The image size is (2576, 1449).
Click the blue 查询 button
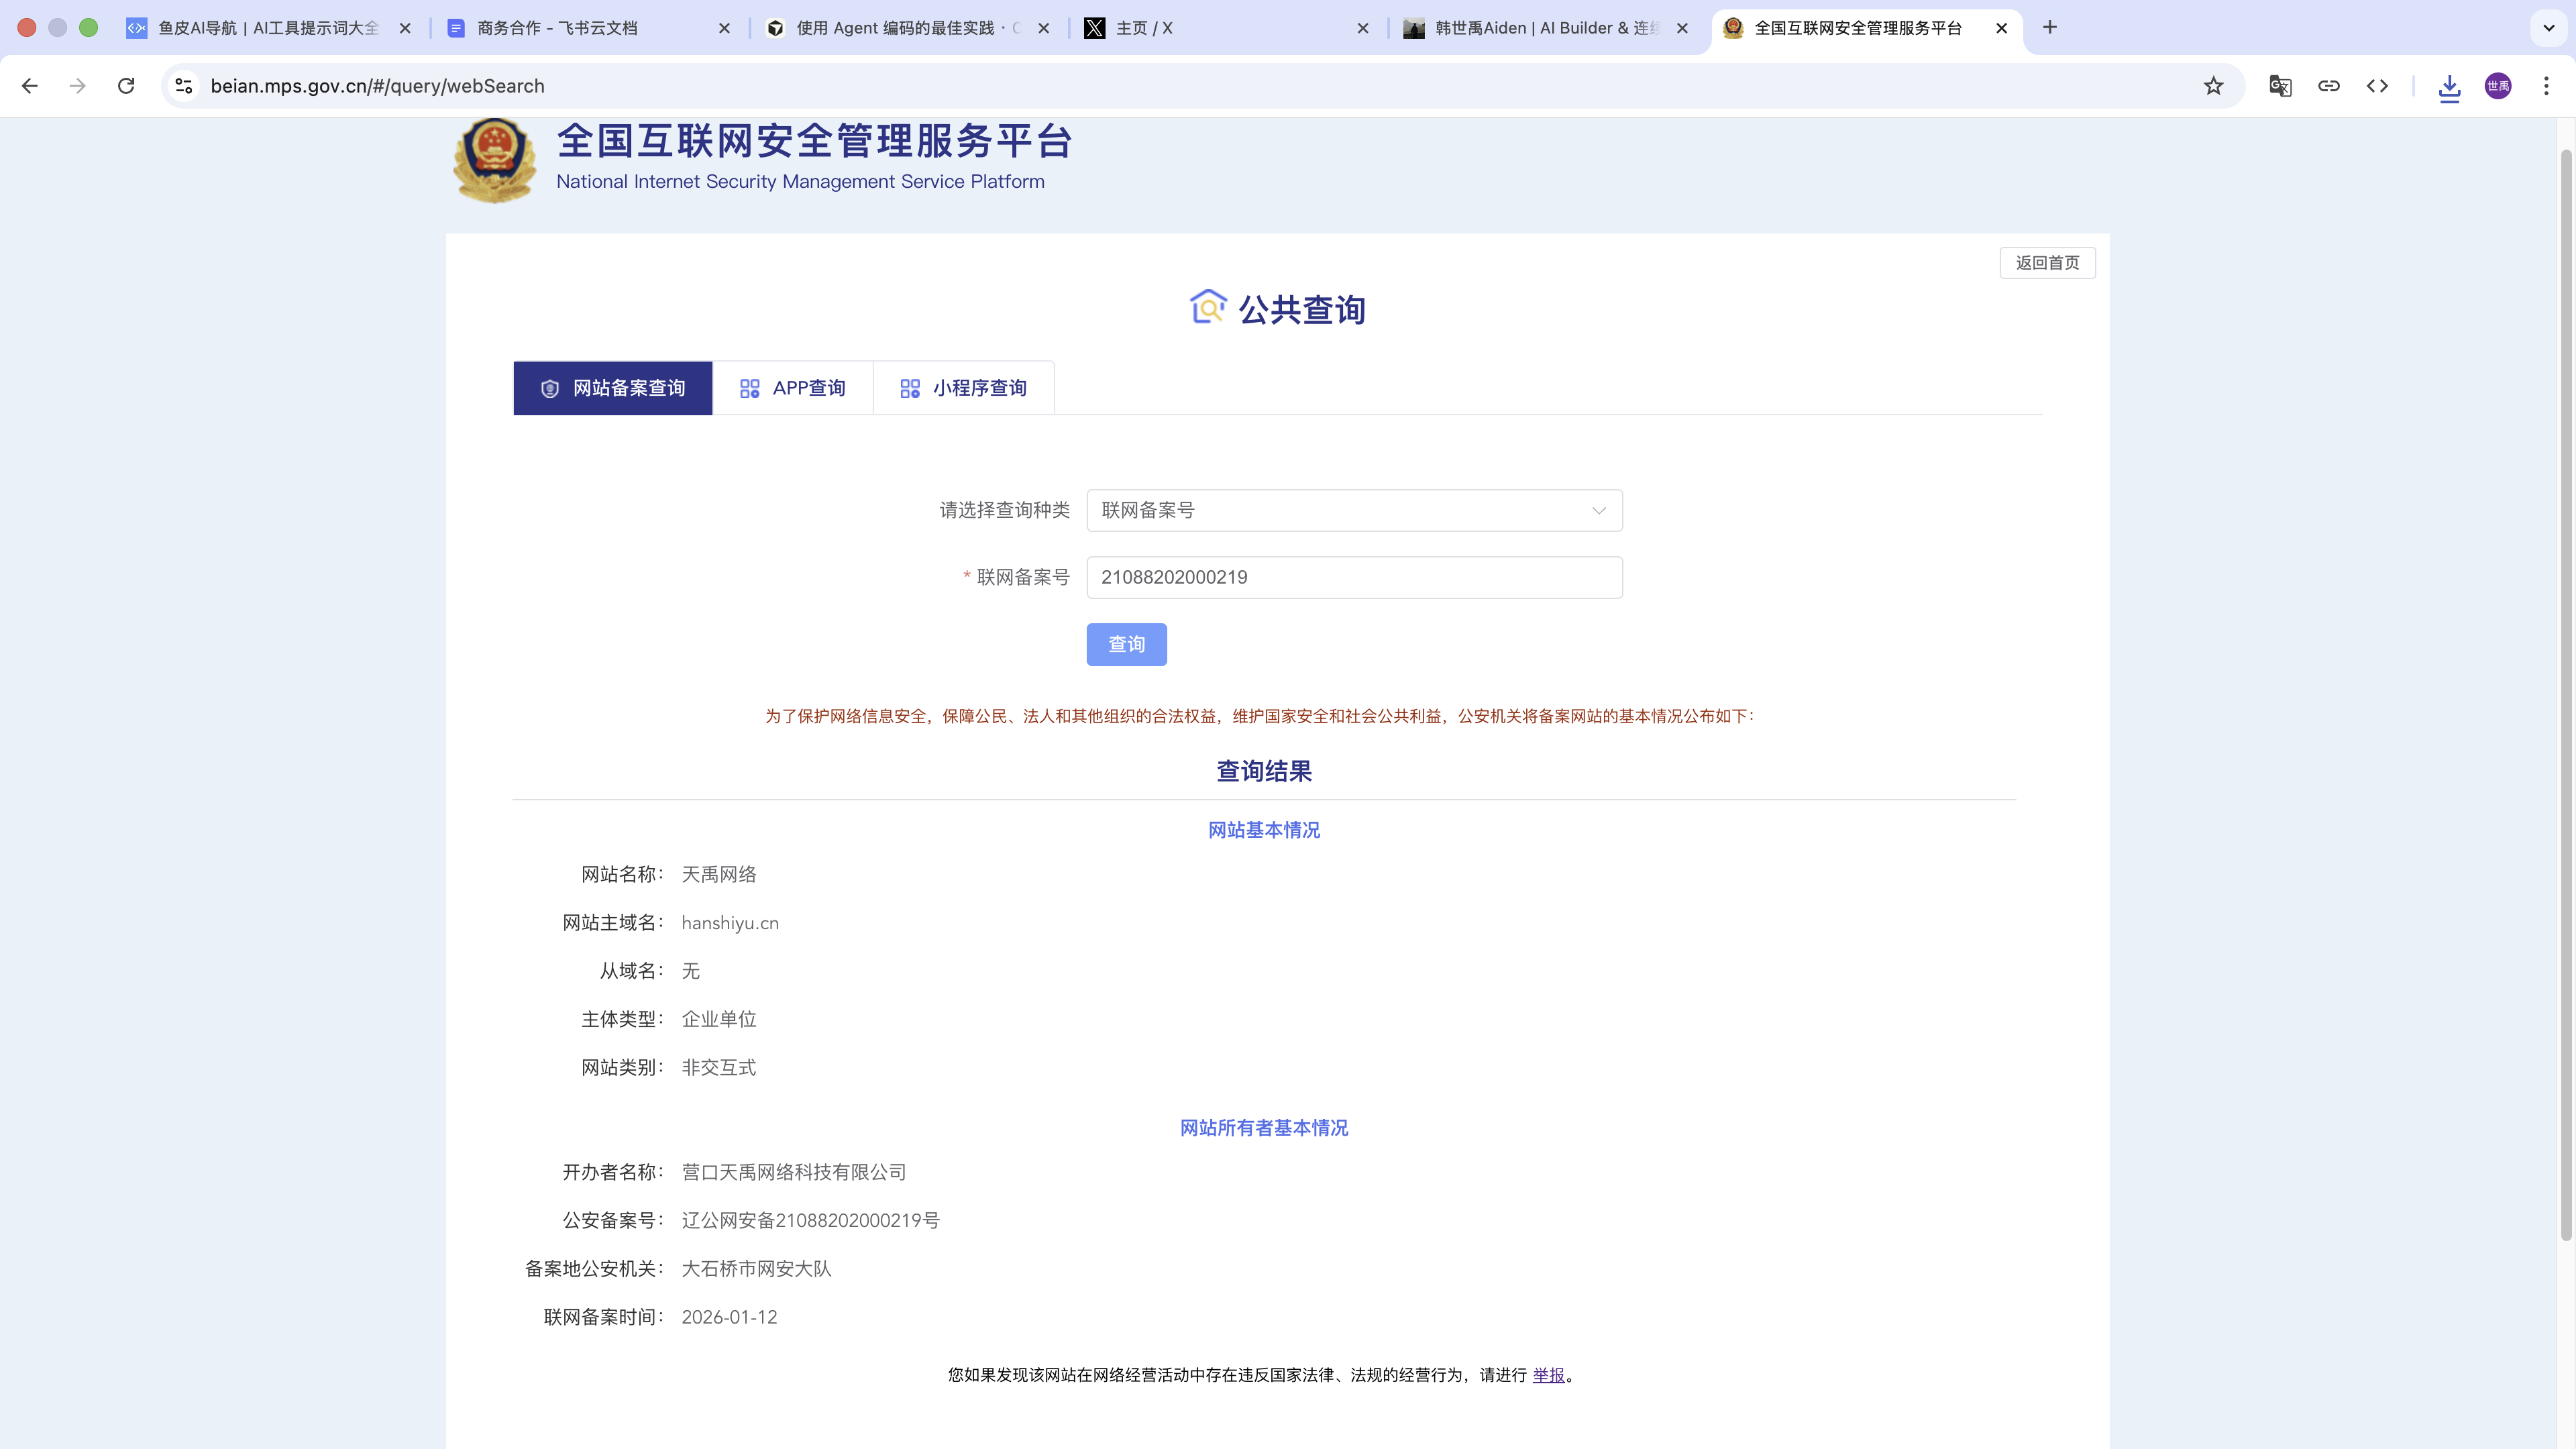tap(1126, 644)
